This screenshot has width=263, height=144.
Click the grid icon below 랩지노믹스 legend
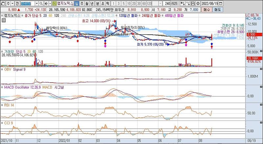(x=4, y=20)
